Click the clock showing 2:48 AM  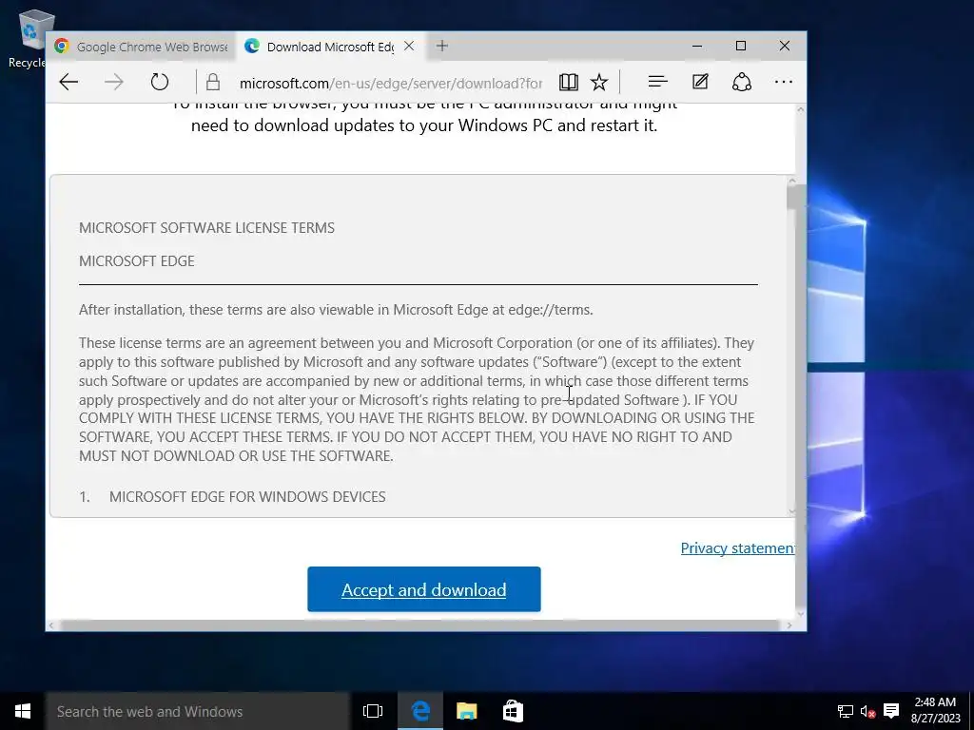pos(936,711)
